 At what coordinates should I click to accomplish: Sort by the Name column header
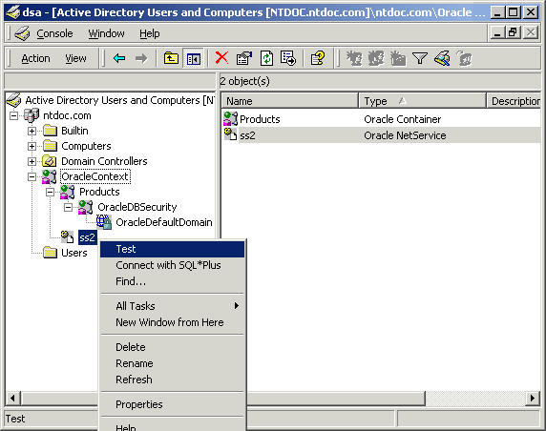pos(290,101)
